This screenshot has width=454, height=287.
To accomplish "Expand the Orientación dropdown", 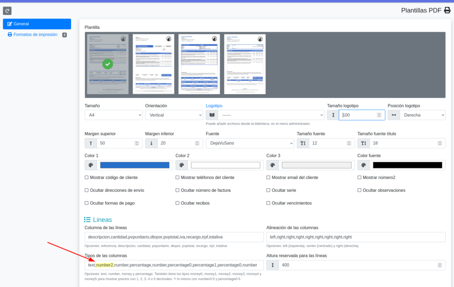I will pos(174,115).
